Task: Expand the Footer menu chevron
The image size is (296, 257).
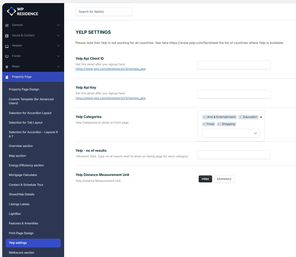Action: coord(58,56)
